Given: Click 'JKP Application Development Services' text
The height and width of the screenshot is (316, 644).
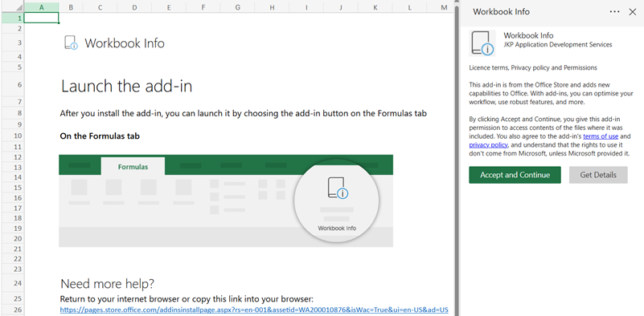Looking at the screenshot, I should 558,45.
